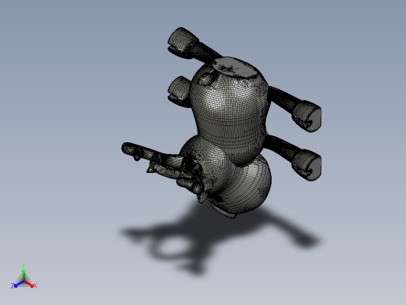Click the gray origin of the view triad
This screenshot has width=406, height=305.
pos(24,282)
